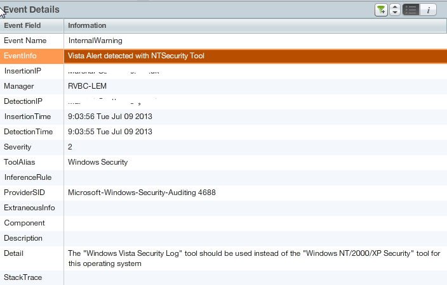Select the ToolAlias Windows Security value
This screenshot has width=447, height=285.
[98, 162]
